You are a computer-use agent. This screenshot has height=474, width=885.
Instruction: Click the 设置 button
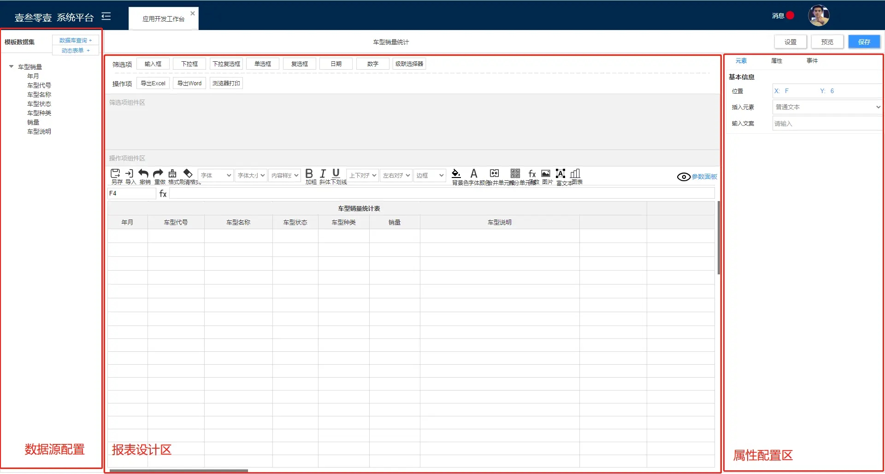tap(791, 42)
